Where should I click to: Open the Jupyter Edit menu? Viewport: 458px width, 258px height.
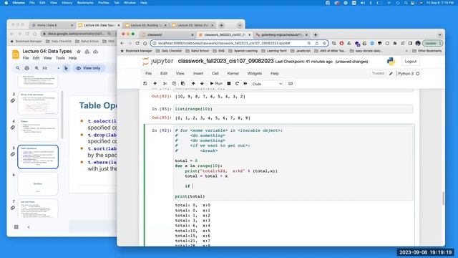[x=164, y=73]
